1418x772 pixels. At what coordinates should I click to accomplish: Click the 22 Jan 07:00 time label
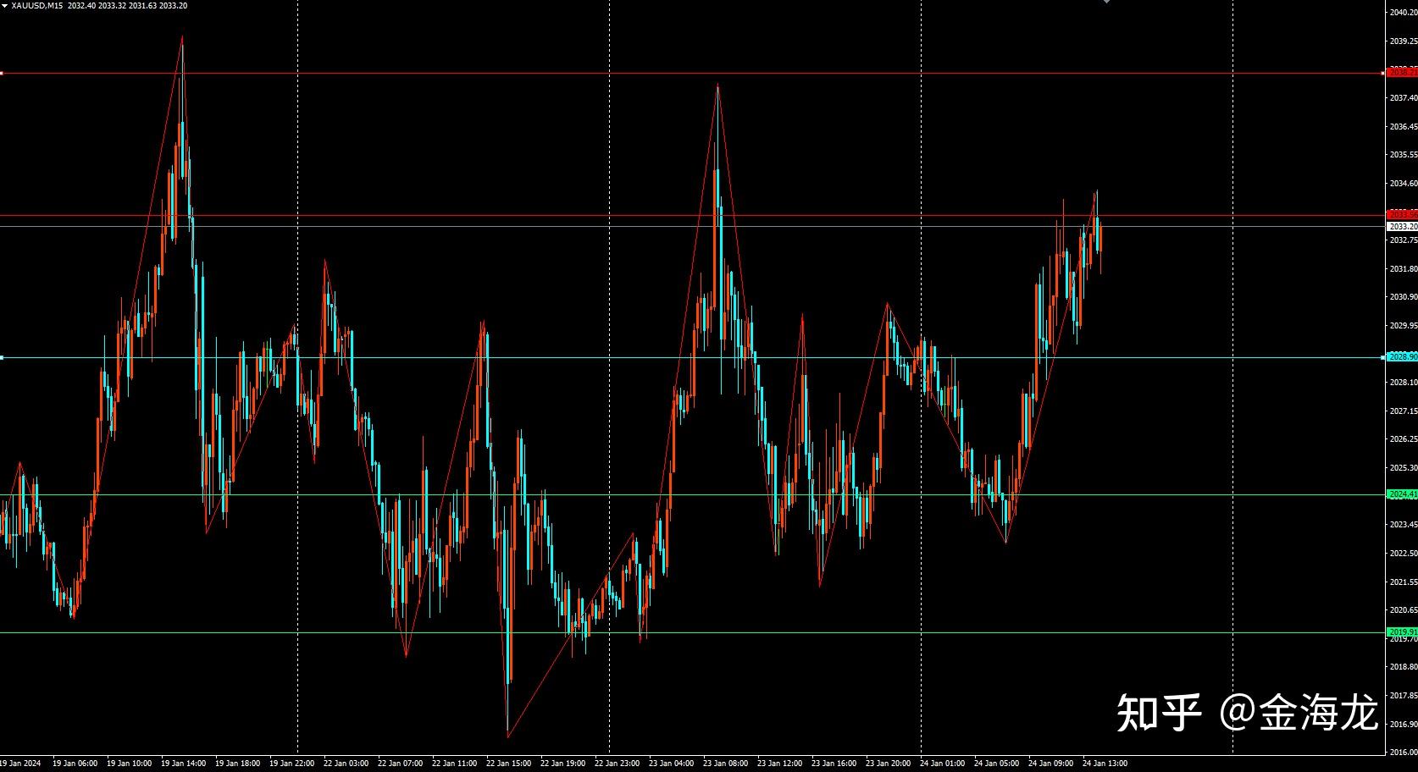[400, 764]
